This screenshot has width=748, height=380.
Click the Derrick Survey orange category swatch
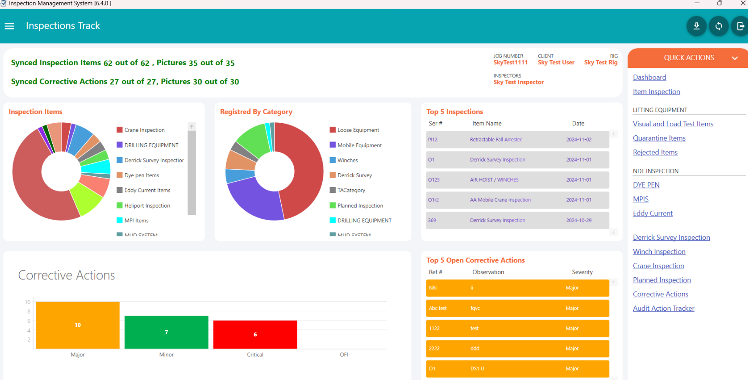click(x=333, y=175)
